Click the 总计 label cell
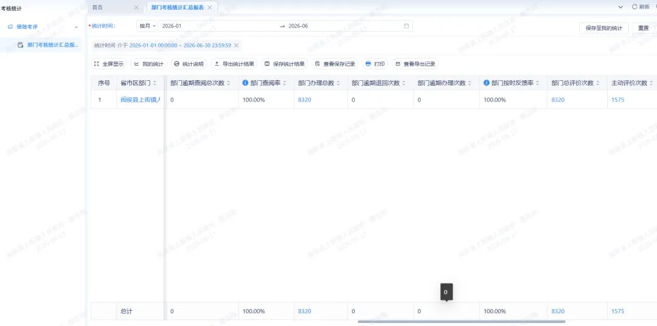This screenshot has width=657, height=326. point(127,311)
